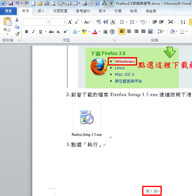This screenshot has height=196, width=192.
Task: Click the Open folder icon
Action: [40, 3]
